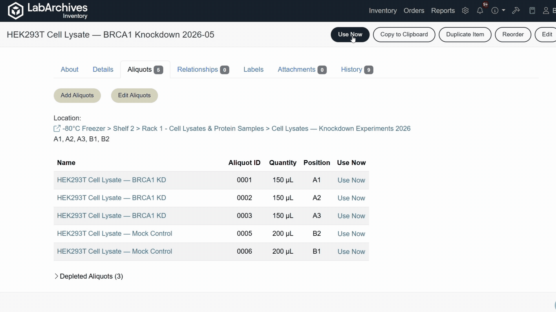Viewport: 556px width, 312px height.
Task: Click the info circle icon
Action: pos(495,11)
